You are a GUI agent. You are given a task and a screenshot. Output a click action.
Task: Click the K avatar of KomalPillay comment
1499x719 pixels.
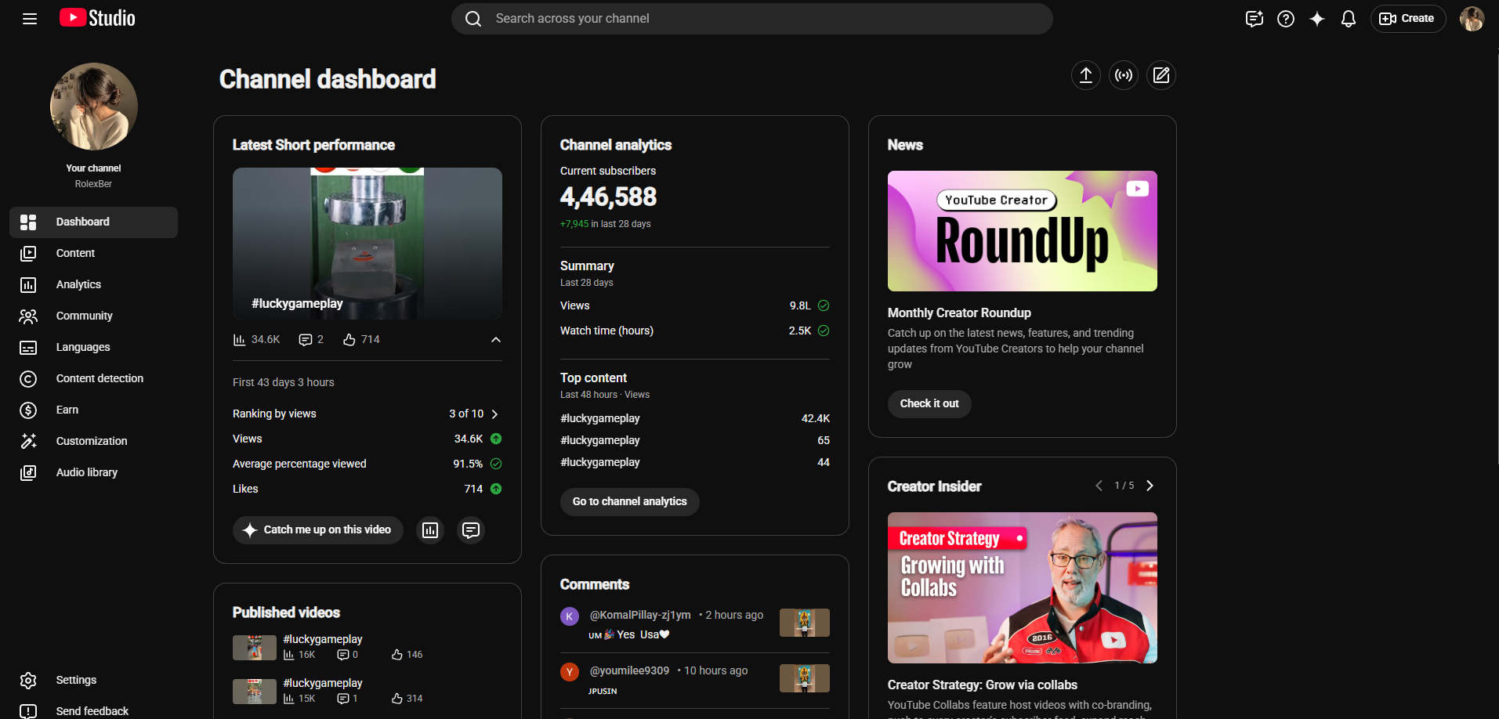tap(570, 616)
